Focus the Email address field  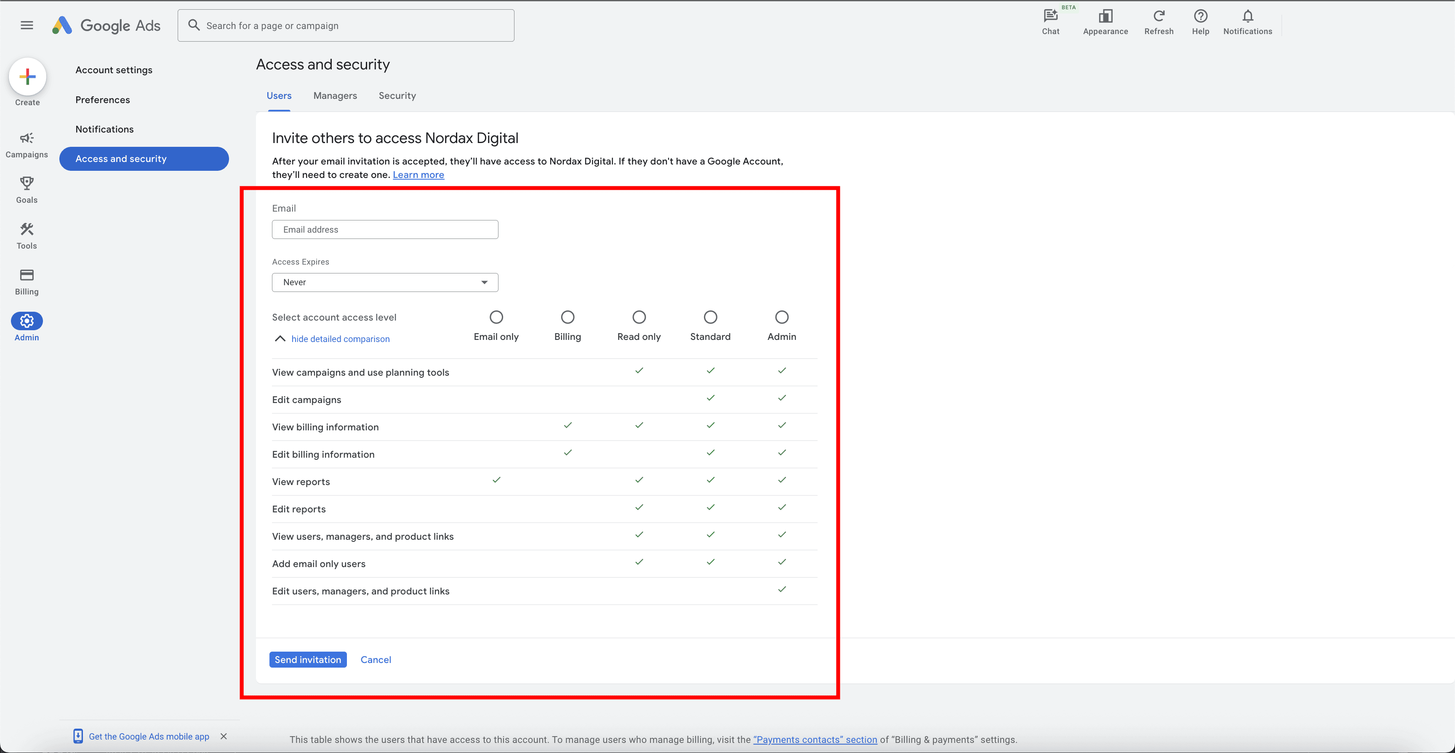[385, 230]
